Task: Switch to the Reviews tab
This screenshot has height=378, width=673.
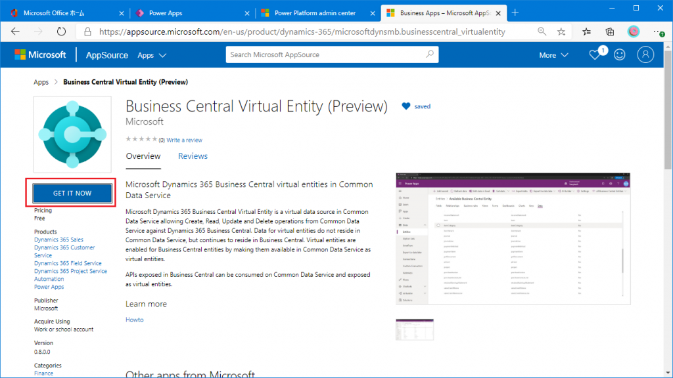Action: tap(193, 156)
